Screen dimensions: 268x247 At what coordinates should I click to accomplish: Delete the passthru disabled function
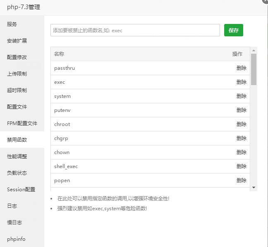[x=241, y=68]
